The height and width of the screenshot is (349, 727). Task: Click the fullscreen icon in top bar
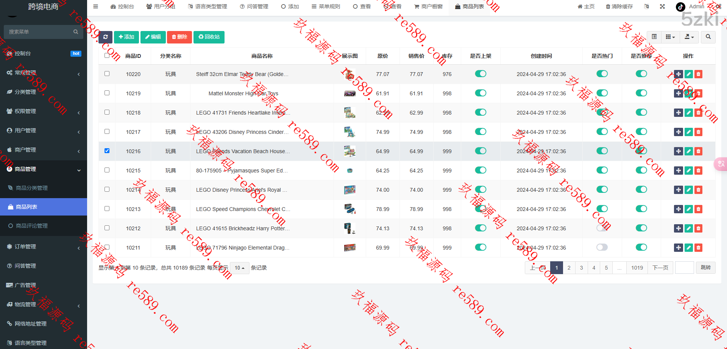[662, 6]
